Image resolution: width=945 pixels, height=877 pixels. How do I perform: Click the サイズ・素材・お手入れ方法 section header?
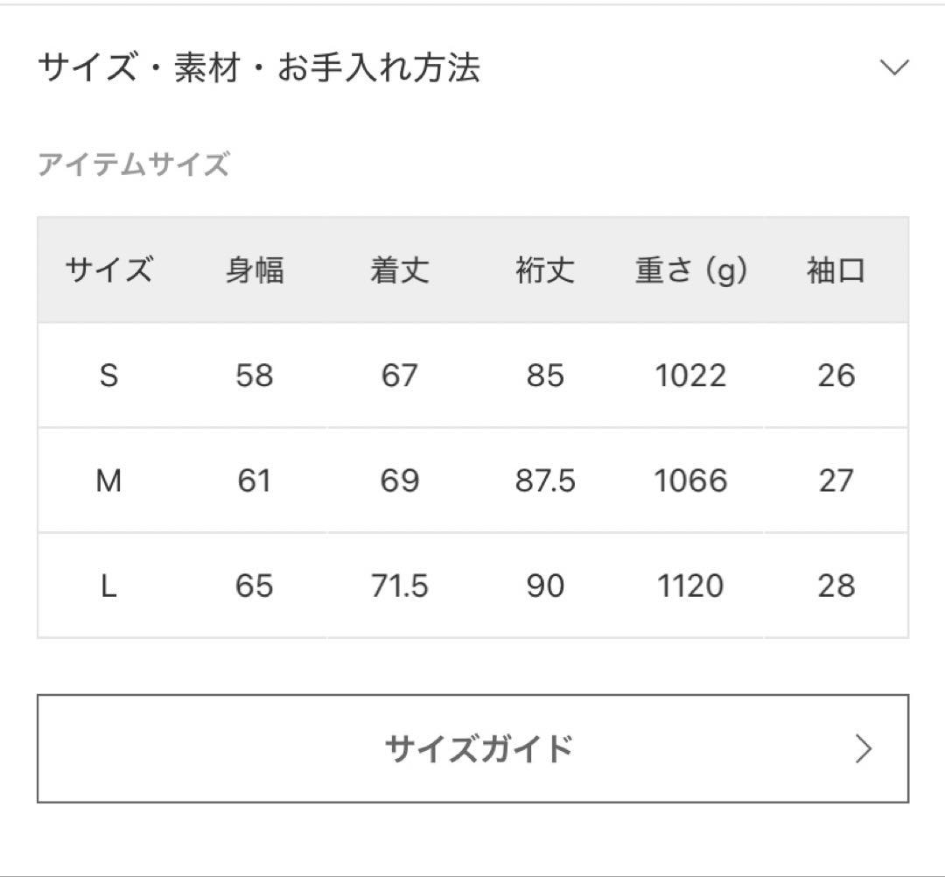tap(261, 67)
